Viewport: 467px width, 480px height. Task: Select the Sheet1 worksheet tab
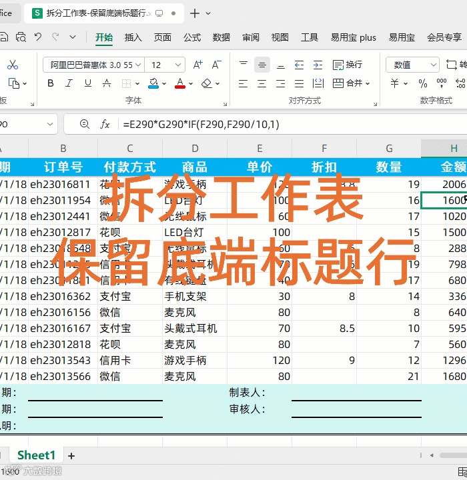pos(37,455)
